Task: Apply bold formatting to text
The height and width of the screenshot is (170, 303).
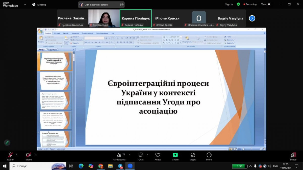Action: tap(86, 42)
